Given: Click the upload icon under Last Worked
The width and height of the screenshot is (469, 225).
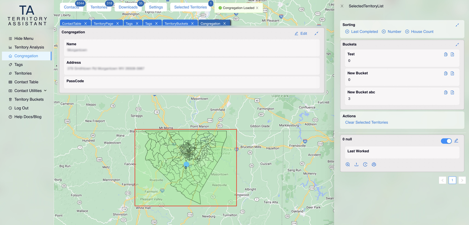Looking at the screenshot, I should (x=356, y=164).
